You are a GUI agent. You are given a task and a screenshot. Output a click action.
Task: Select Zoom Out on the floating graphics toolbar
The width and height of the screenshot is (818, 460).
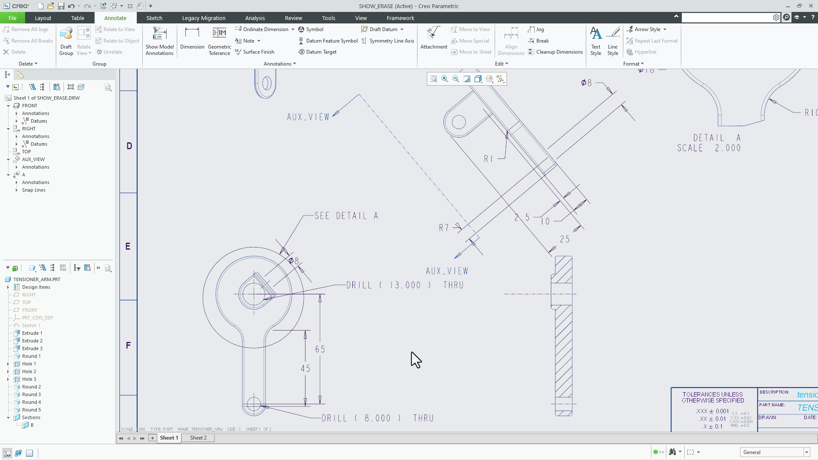(456, 79)
